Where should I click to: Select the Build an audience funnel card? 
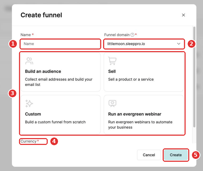pyautogui.click(x=60, y=72)
